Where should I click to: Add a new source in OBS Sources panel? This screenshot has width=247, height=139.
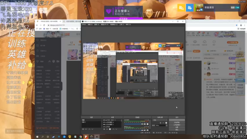pyautogui.click(x=104, y=129)
